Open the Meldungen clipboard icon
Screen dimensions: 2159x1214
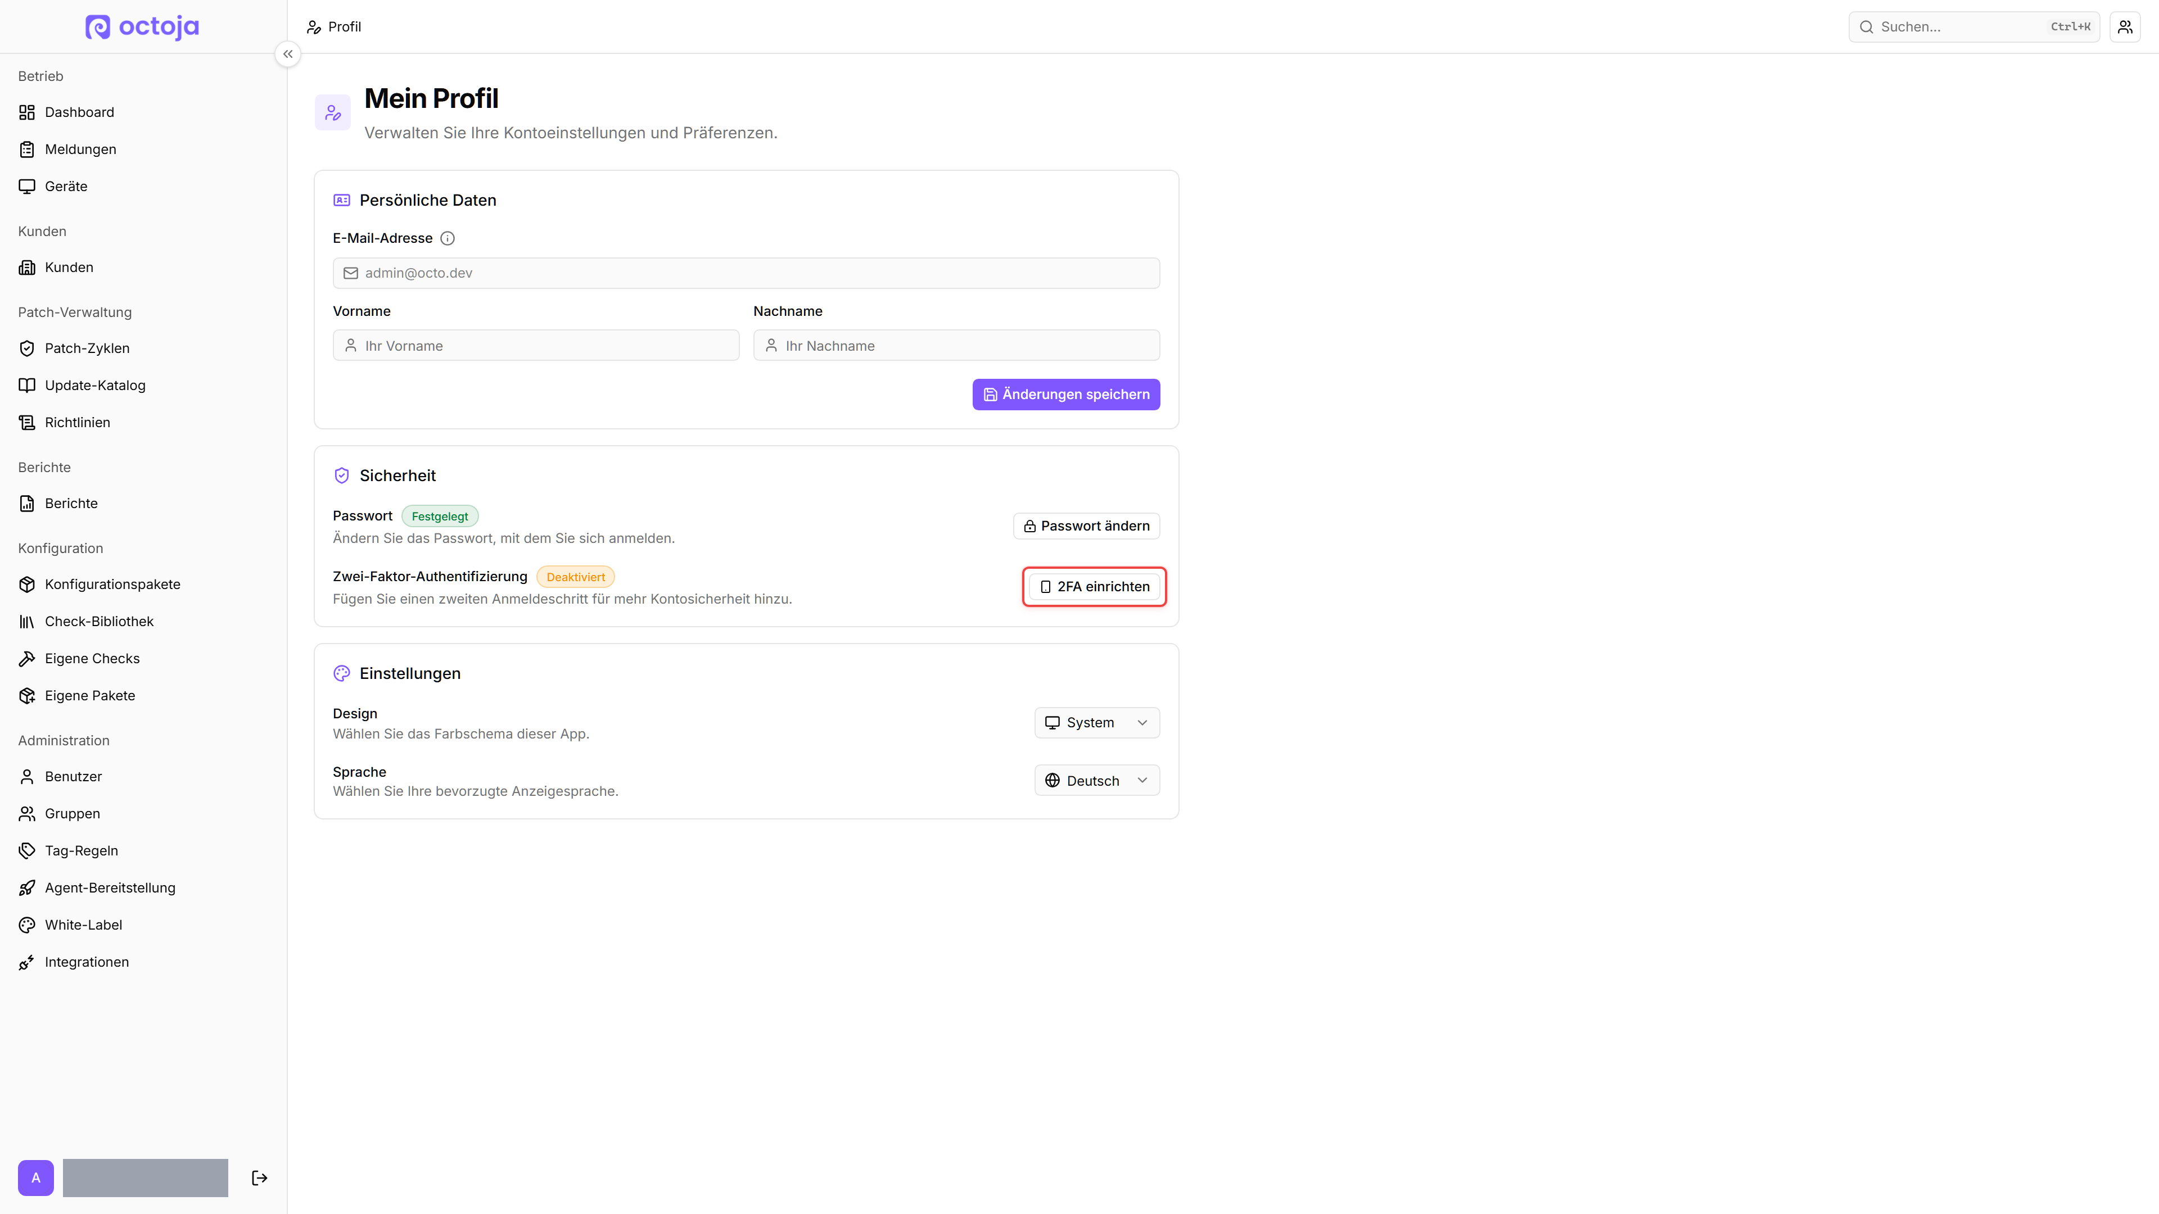[27, 149]
